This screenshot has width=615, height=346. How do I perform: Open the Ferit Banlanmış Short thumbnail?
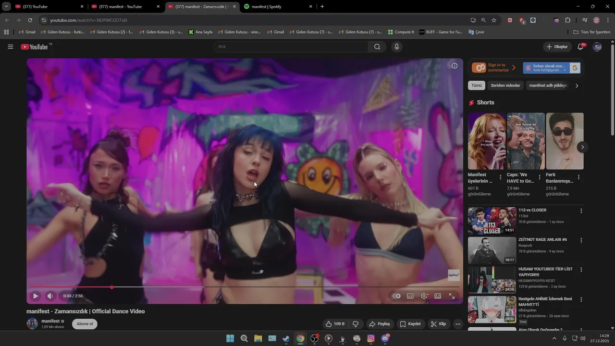click(x=565, y=141)
